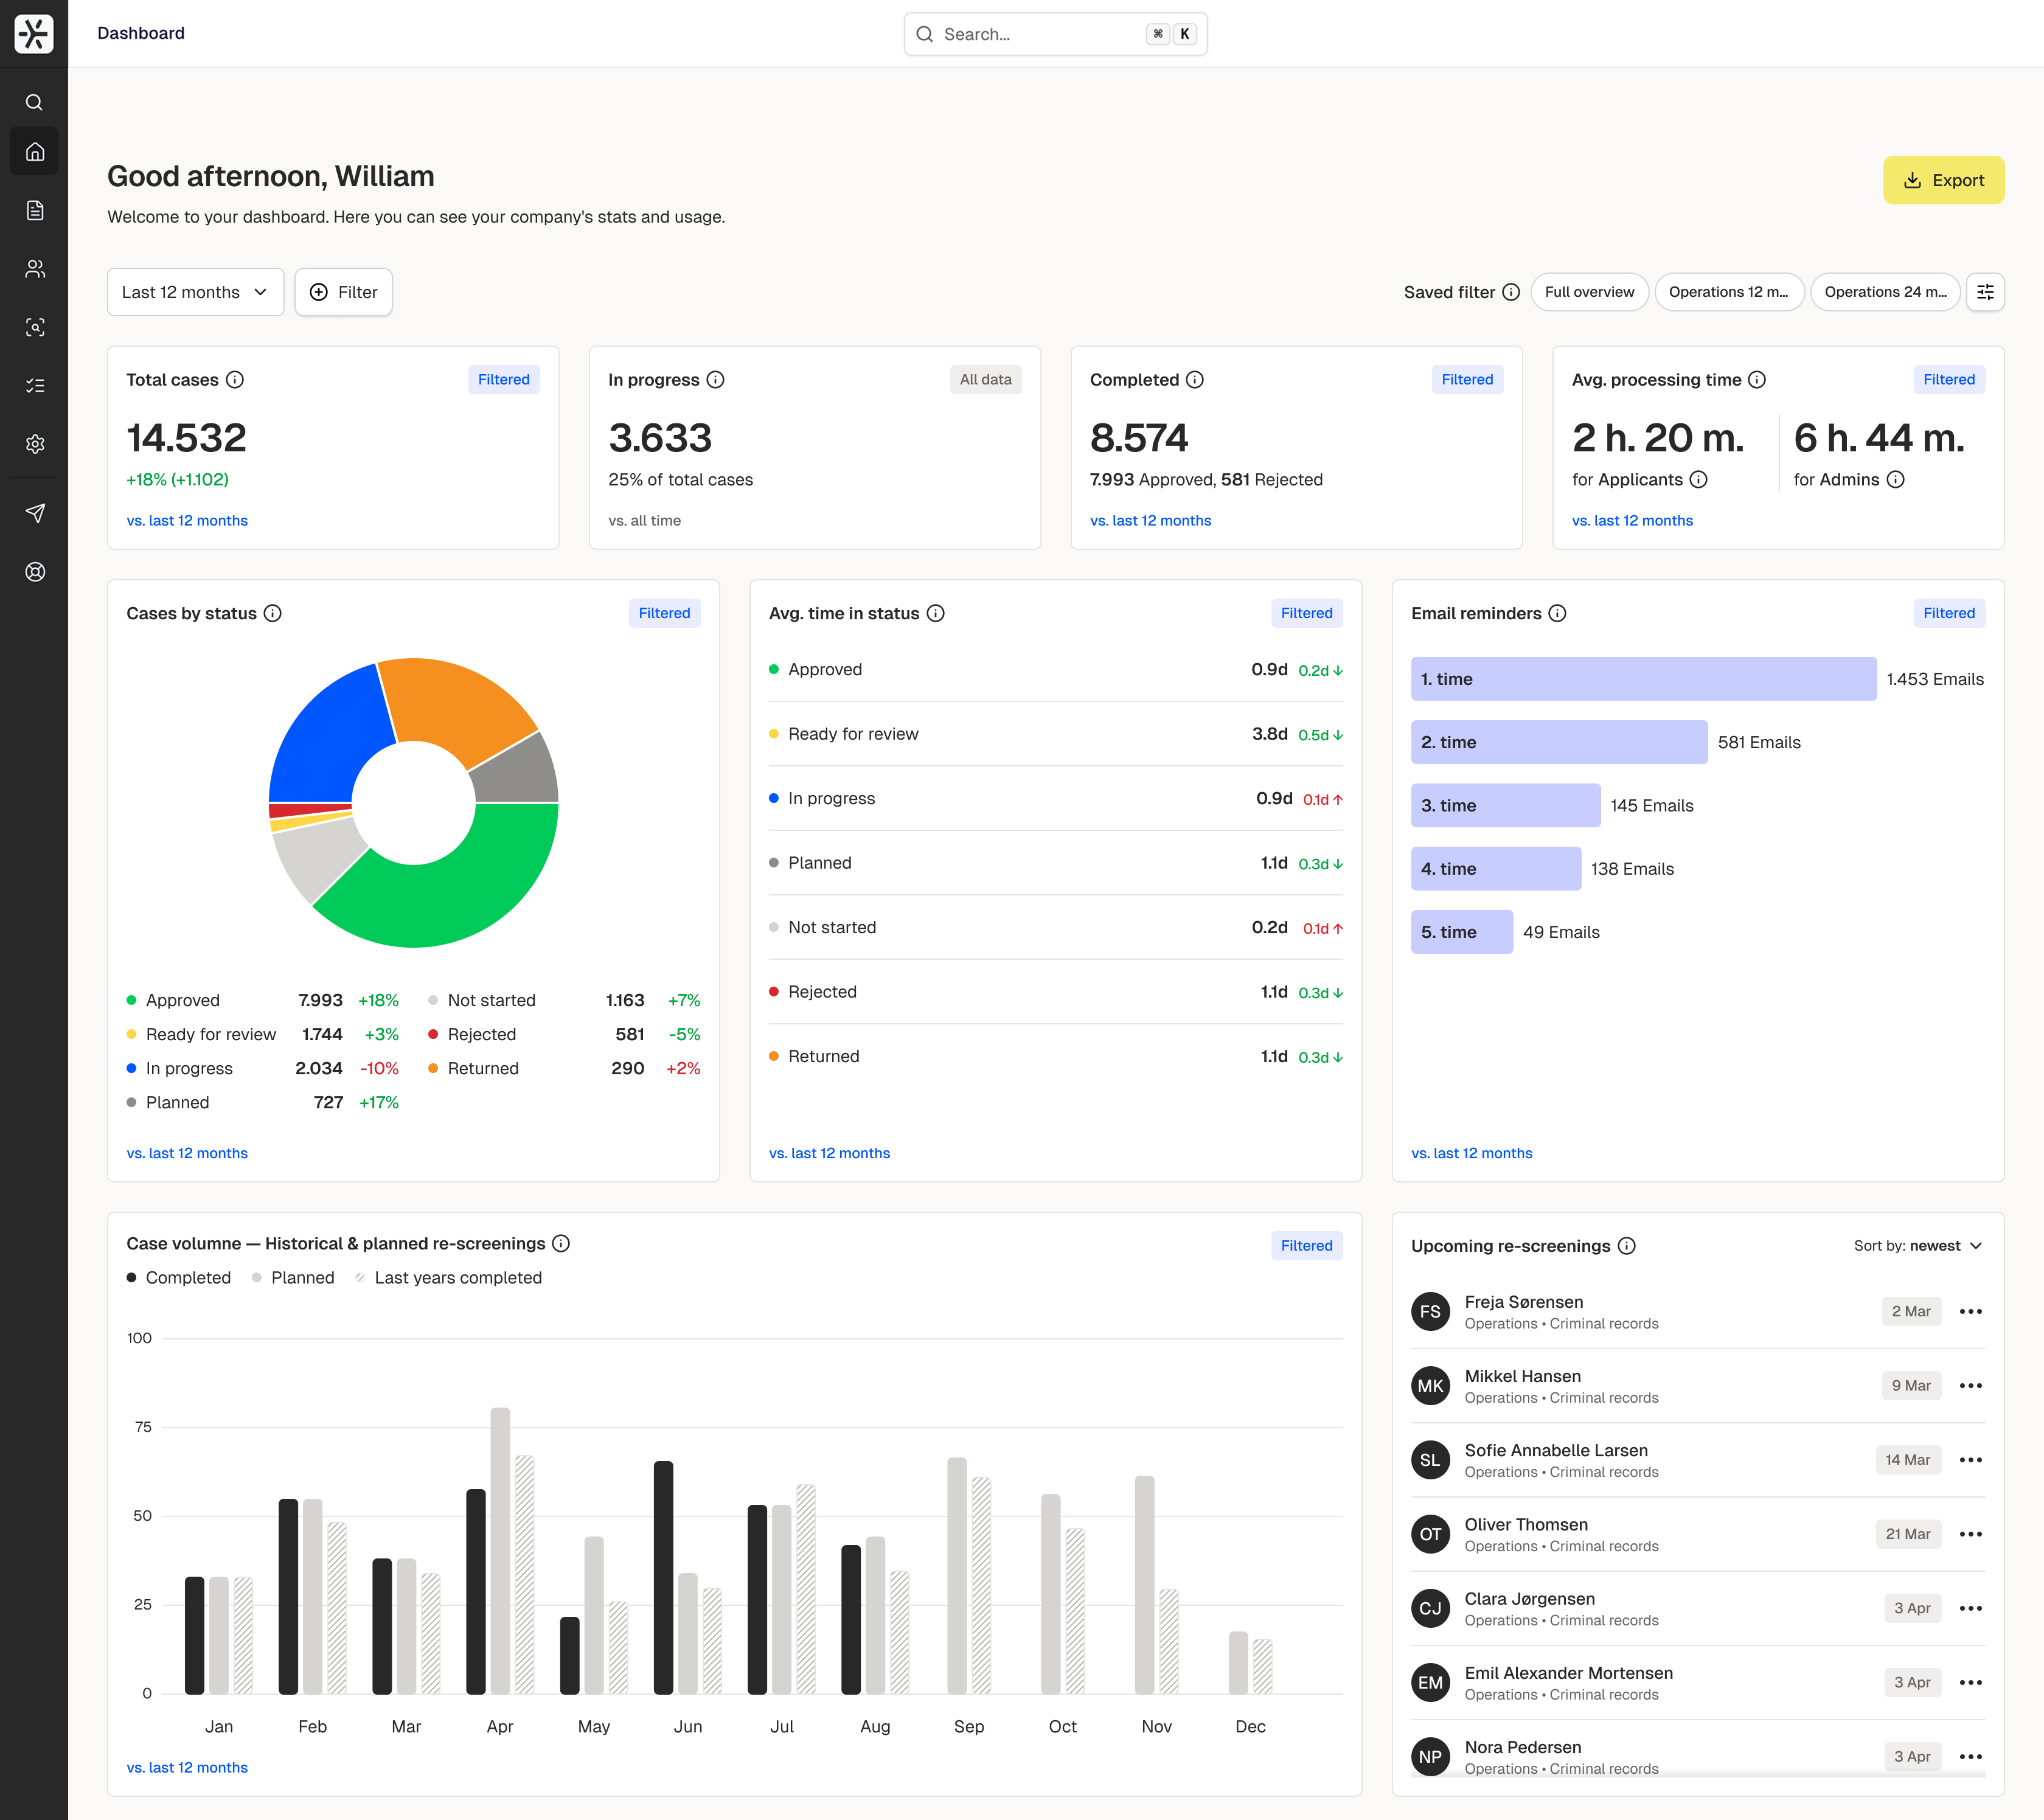This screenshot has width=2044, height=1820.
Task: Open settings gear in sidebar
Action: tap(35, 444)
